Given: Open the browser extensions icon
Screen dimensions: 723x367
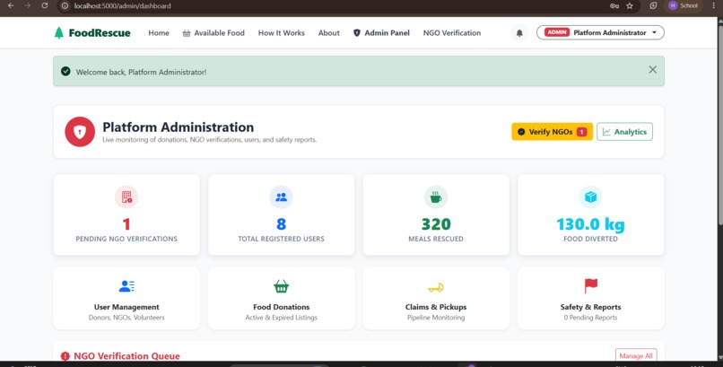Looking at the screenshot, I should (653, 6).
